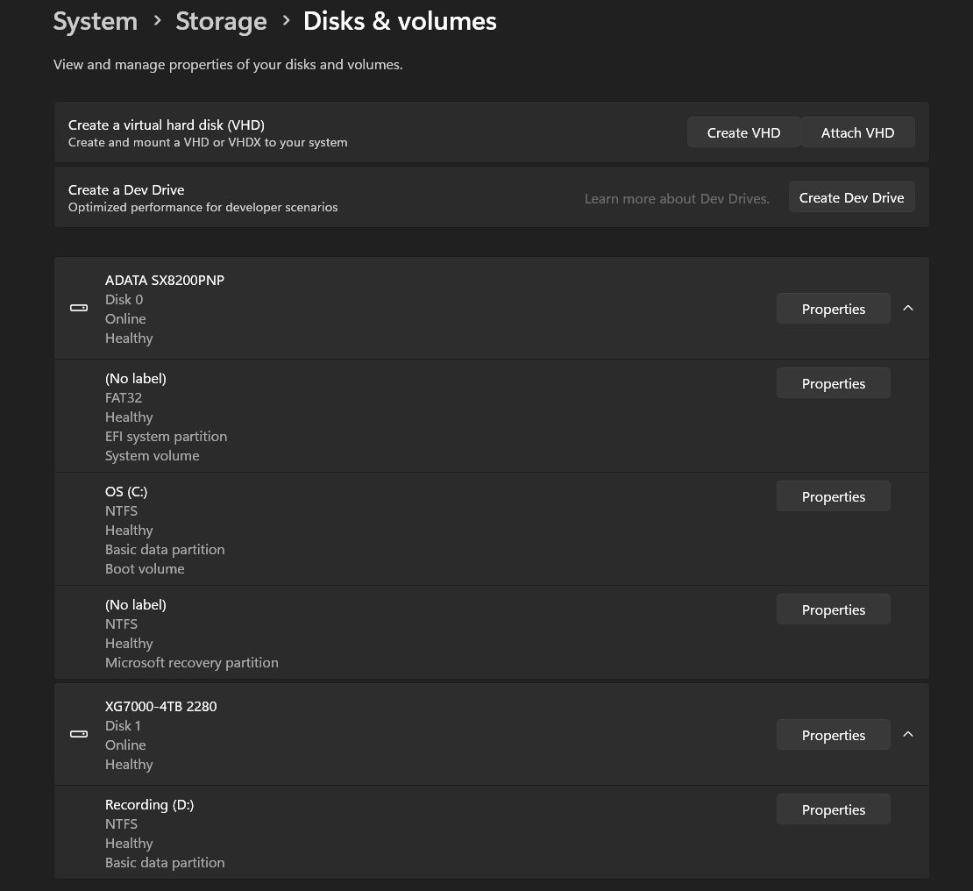The height and width of the screenshot is (891, 973).
Task: Click the Create VHD button
Action: (x=743, y=132)
